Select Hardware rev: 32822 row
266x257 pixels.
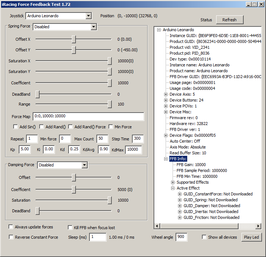189,124
